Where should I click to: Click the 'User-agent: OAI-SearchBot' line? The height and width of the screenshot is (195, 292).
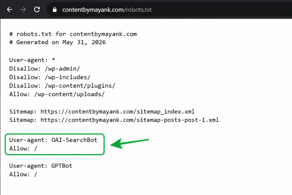point(53,140)
